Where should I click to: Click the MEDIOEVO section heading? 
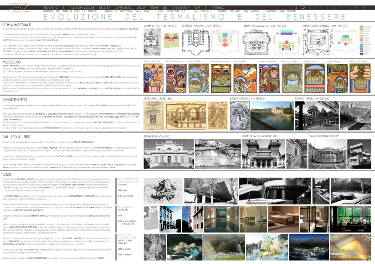(x=12, y=62)
